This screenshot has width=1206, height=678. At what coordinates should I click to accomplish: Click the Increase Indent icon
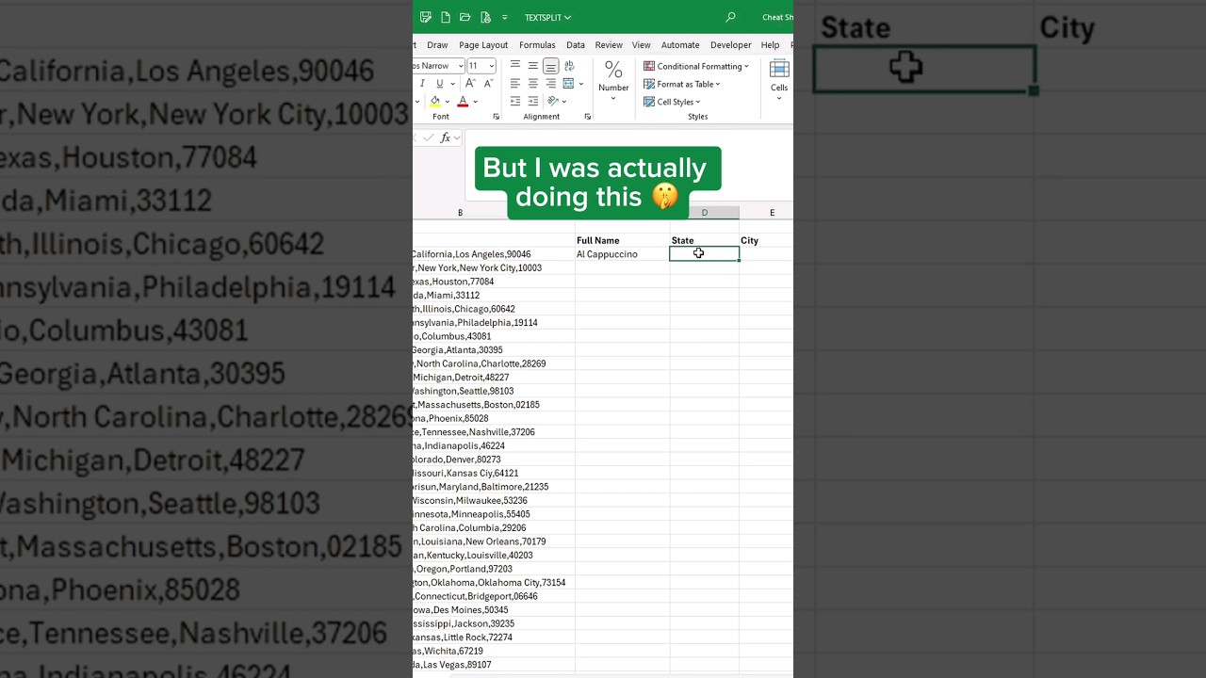tap(532, 102)
